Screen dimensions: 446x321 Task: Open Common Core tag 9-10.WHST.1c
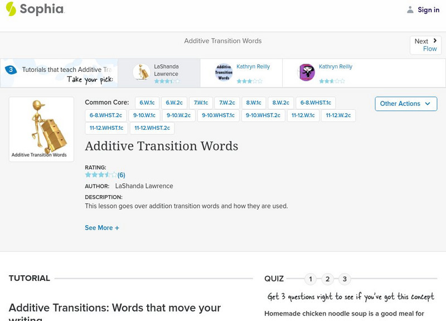tap(218, 115)
